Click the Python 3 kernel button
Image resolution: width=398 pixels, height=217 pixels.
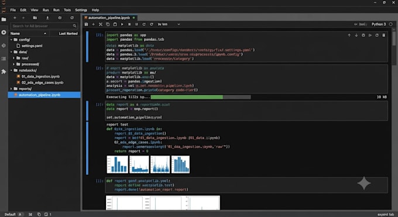point(379,24)
